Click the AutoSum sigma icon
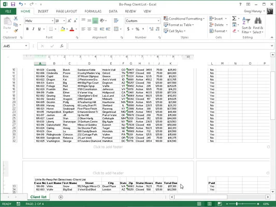 pyautogui.click(x=234, y=18)
